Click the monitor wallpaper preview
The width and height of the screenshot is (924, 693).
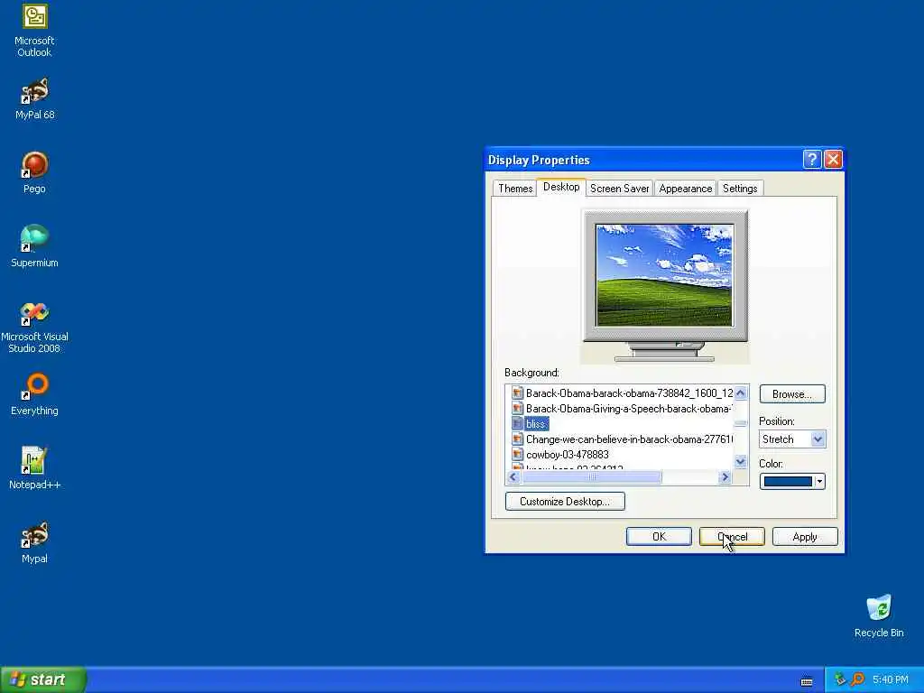coord(664,274)
